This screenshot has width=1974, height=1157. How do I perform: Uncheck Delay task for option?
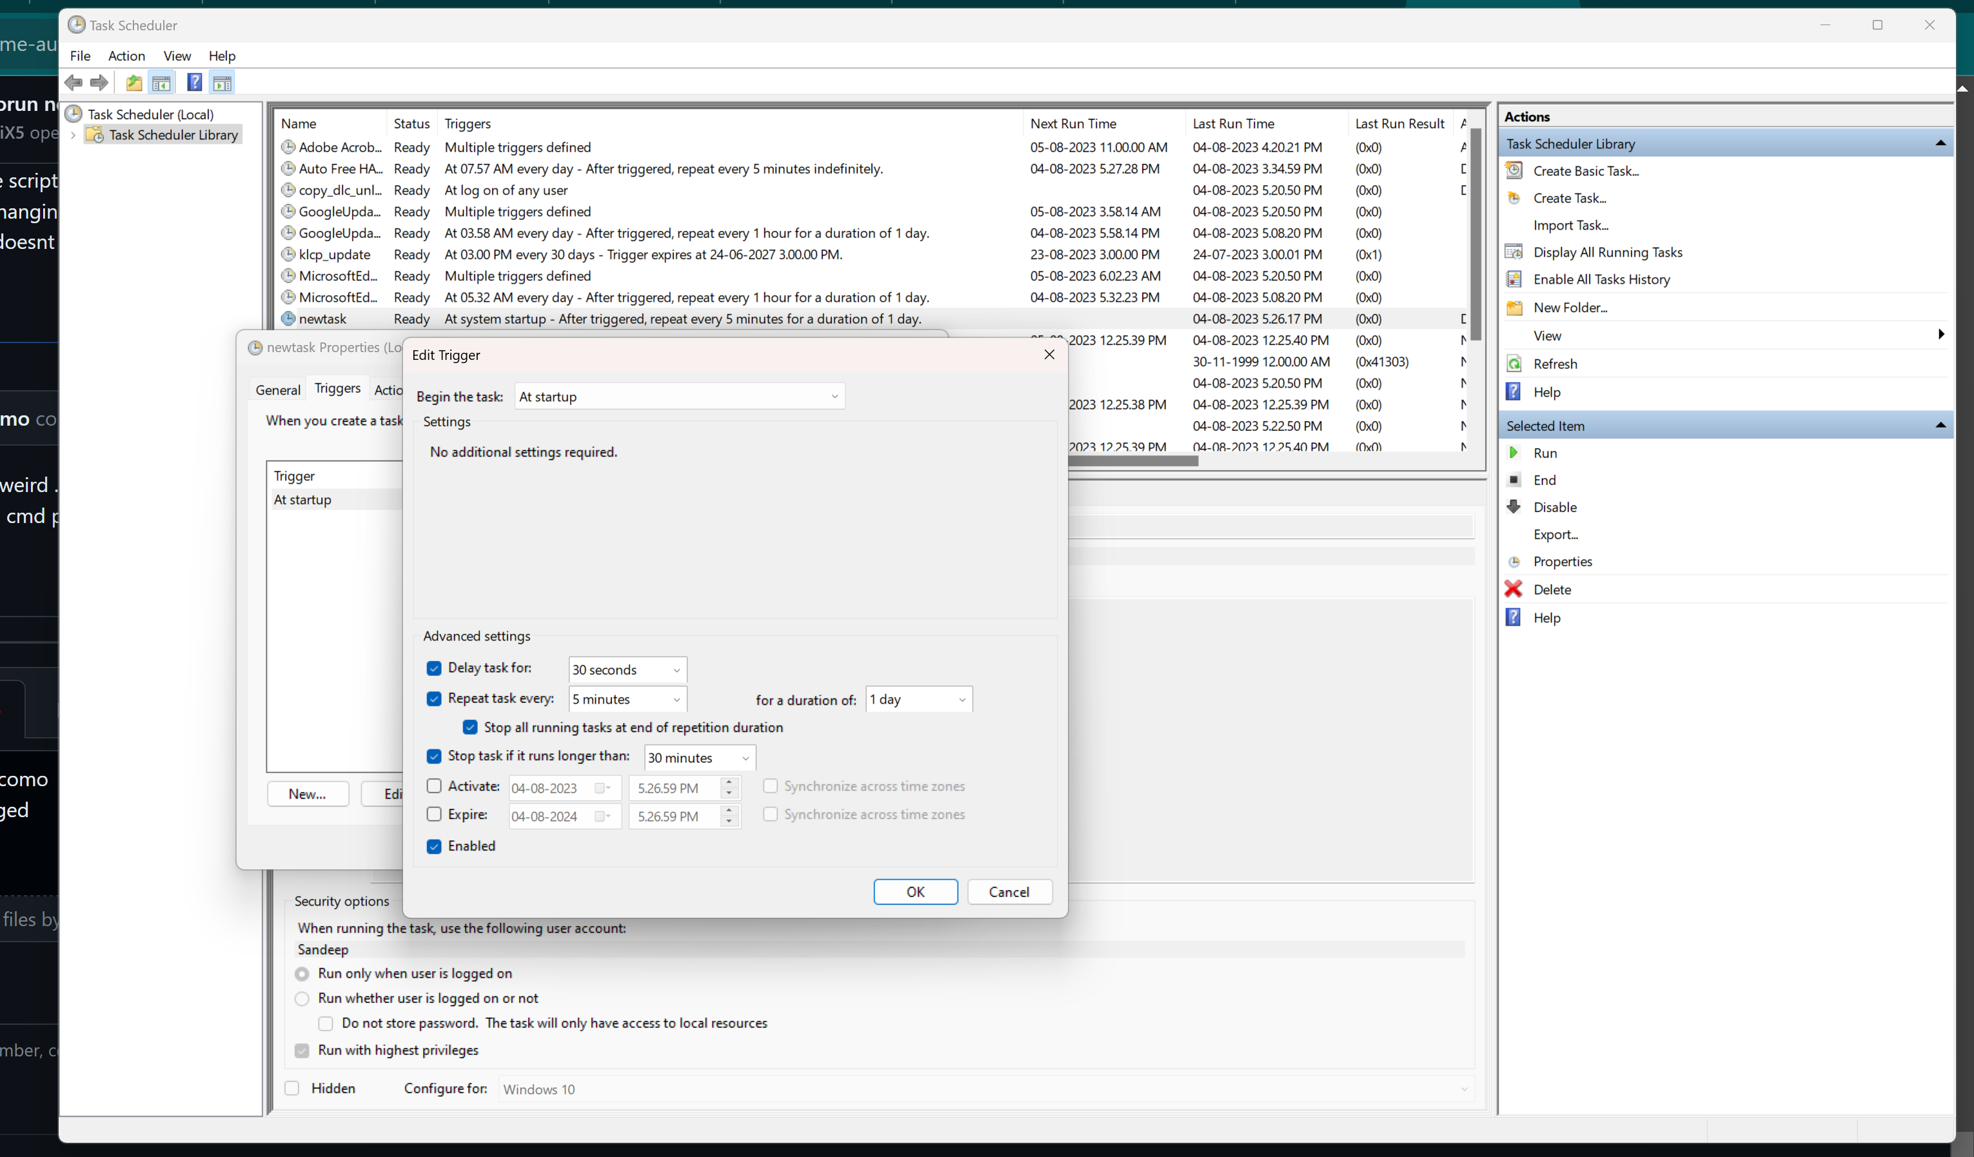click(434, 667)
